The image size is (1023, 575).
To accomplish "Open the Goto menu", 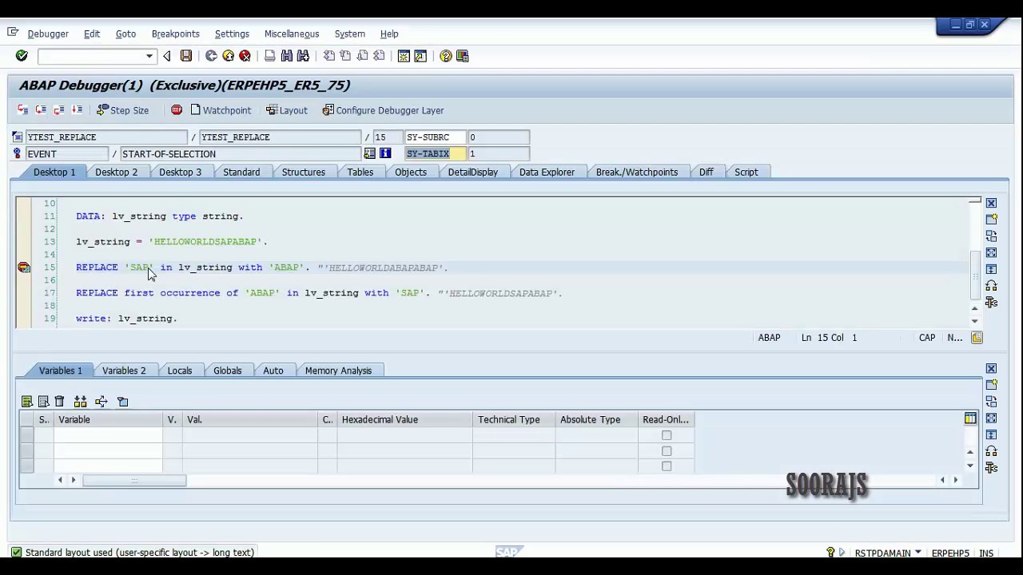I will coord(125,34).
